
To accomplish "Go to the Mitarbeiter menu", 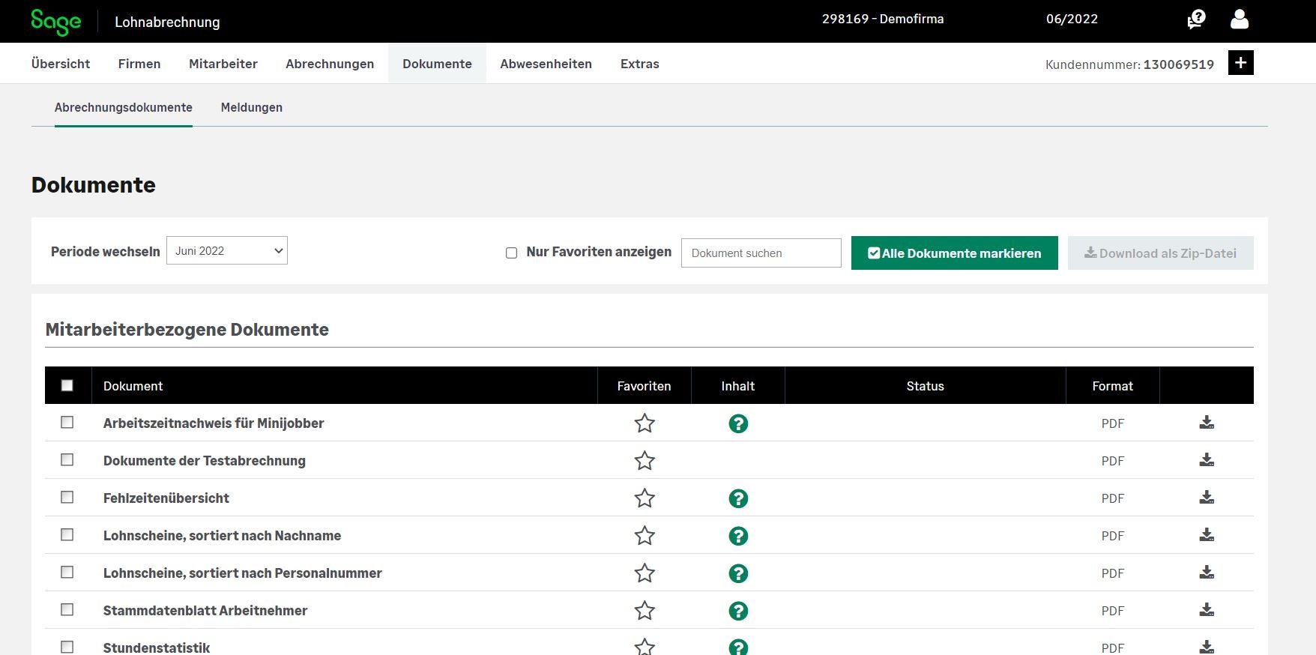I will (x=223, y=64).
